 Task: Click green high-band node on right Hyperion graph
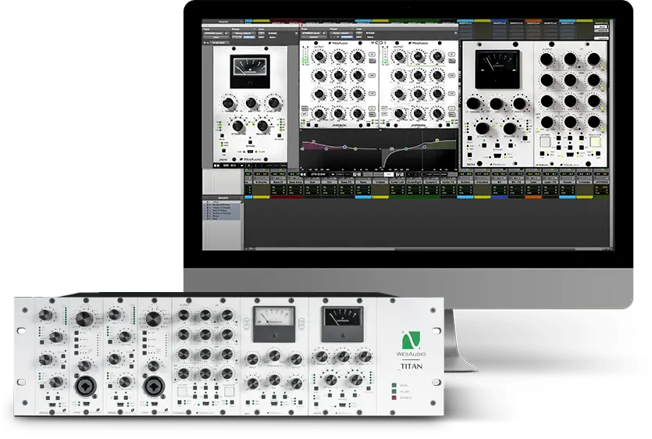click(437, 141)
